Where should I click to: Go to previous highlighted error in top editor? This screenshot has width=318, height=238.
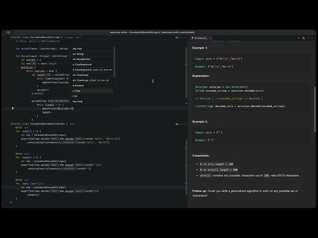[x=182, y=38]
